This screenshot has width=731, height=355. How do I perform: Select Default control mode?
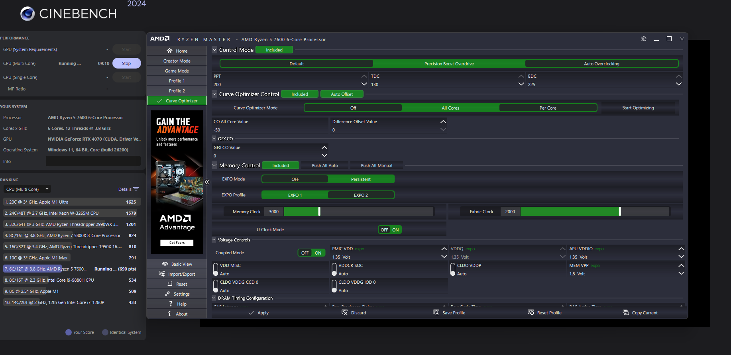coord(297,64)
